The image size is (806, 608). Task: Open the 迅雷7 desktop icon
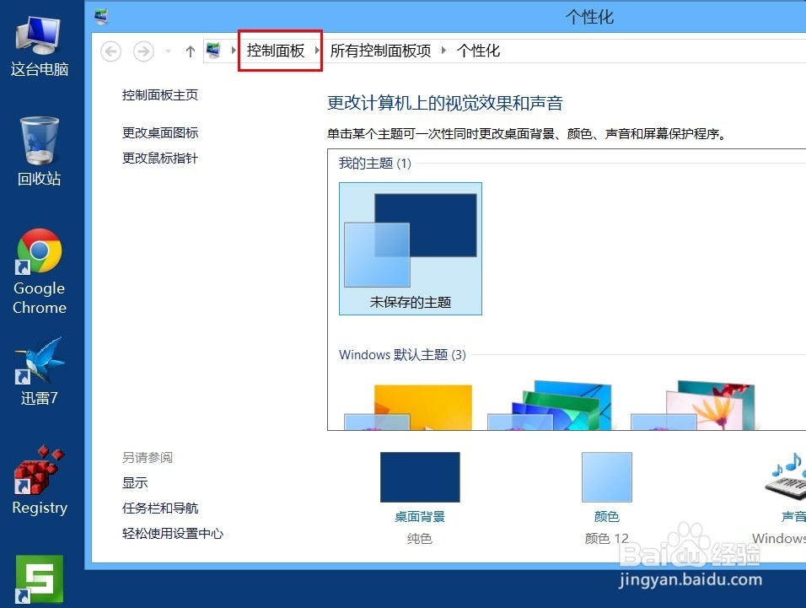click(39, 358)
